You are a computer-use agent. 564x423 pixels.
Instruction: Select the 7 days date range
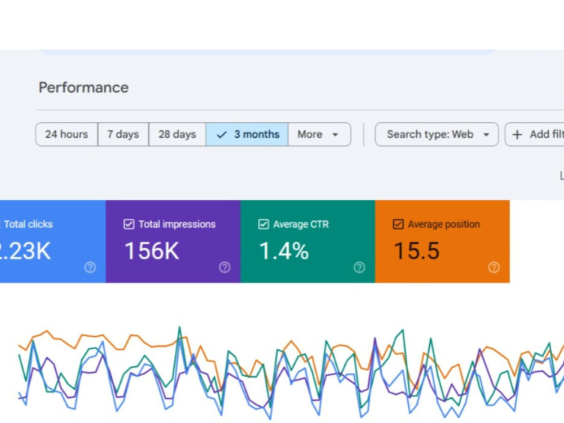pos(124,135)
